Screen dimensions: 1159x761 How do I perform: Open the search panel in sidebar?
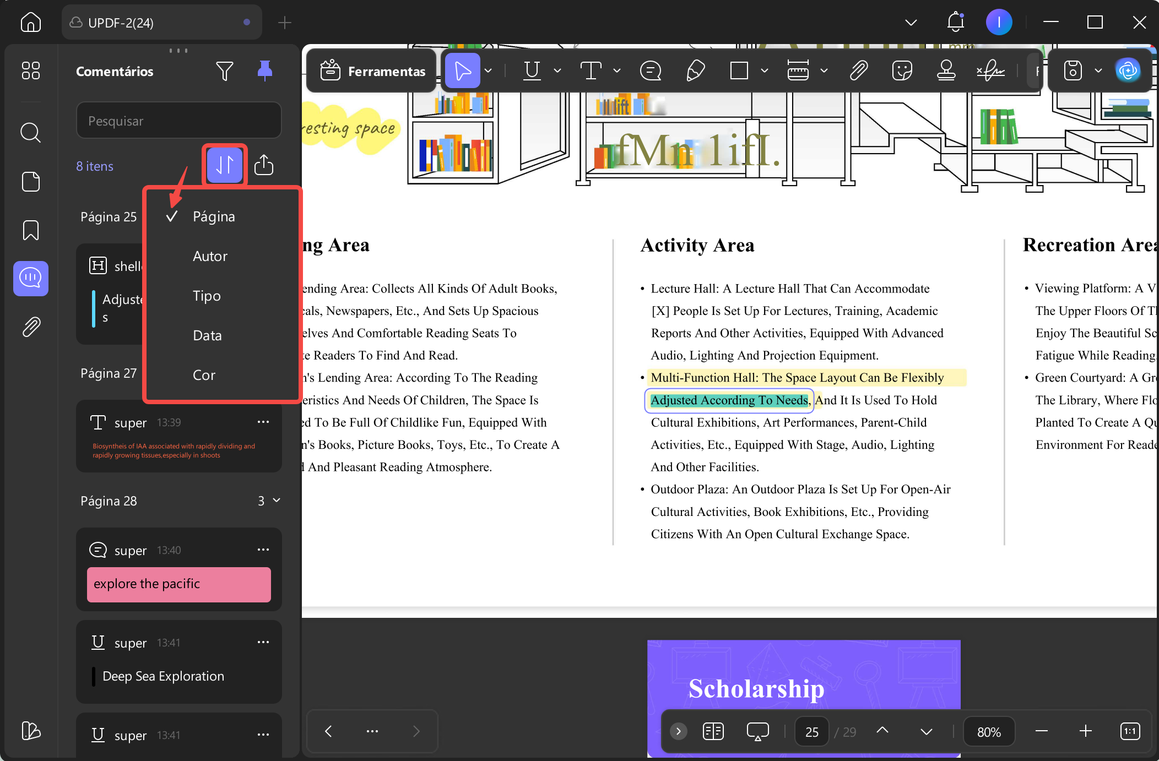click(31, 133)
